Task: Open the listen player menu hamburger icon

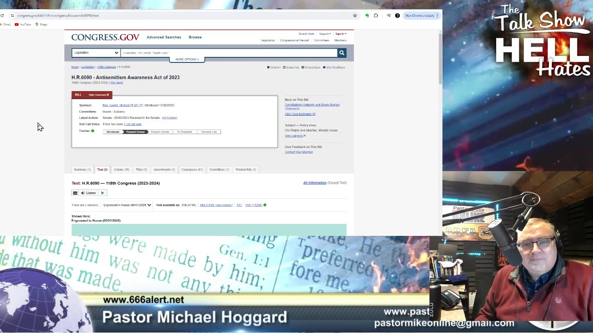Action: click(75, 193)
